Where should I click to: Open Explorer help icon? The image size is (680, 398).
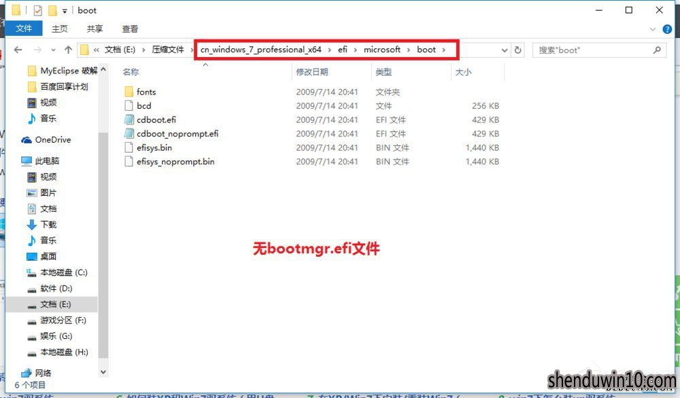[x=667, y=29]
